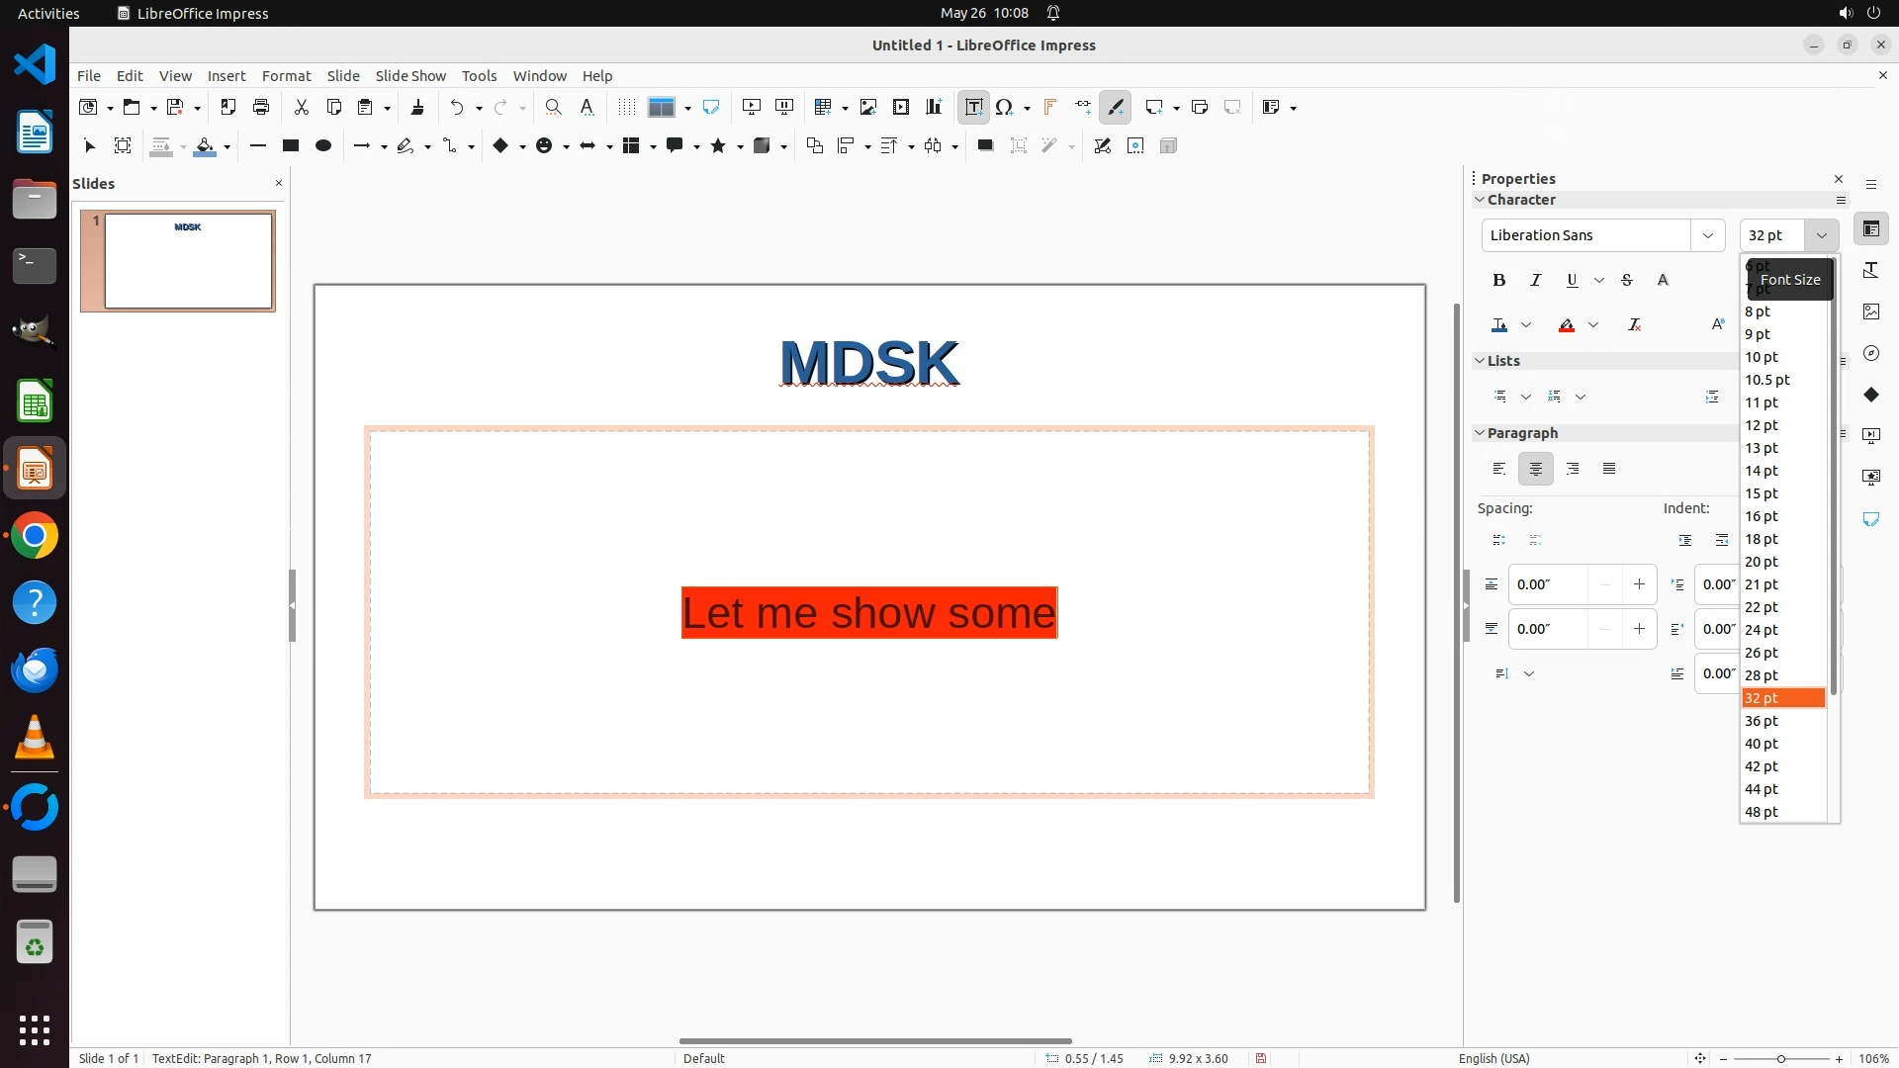
Task: Select slide 1 thumbnail in Slides panel
Action: tap(188, 261)
